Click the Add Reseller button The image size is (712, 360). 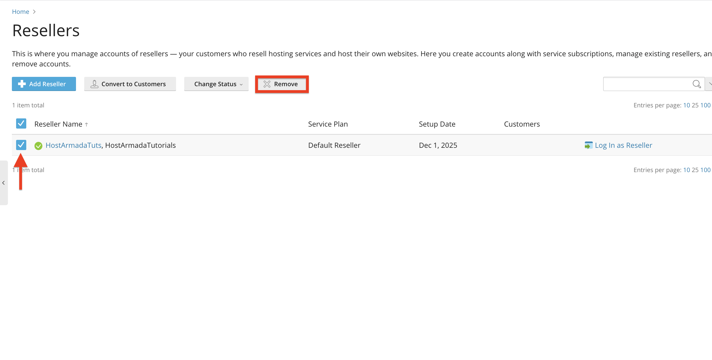44,84
